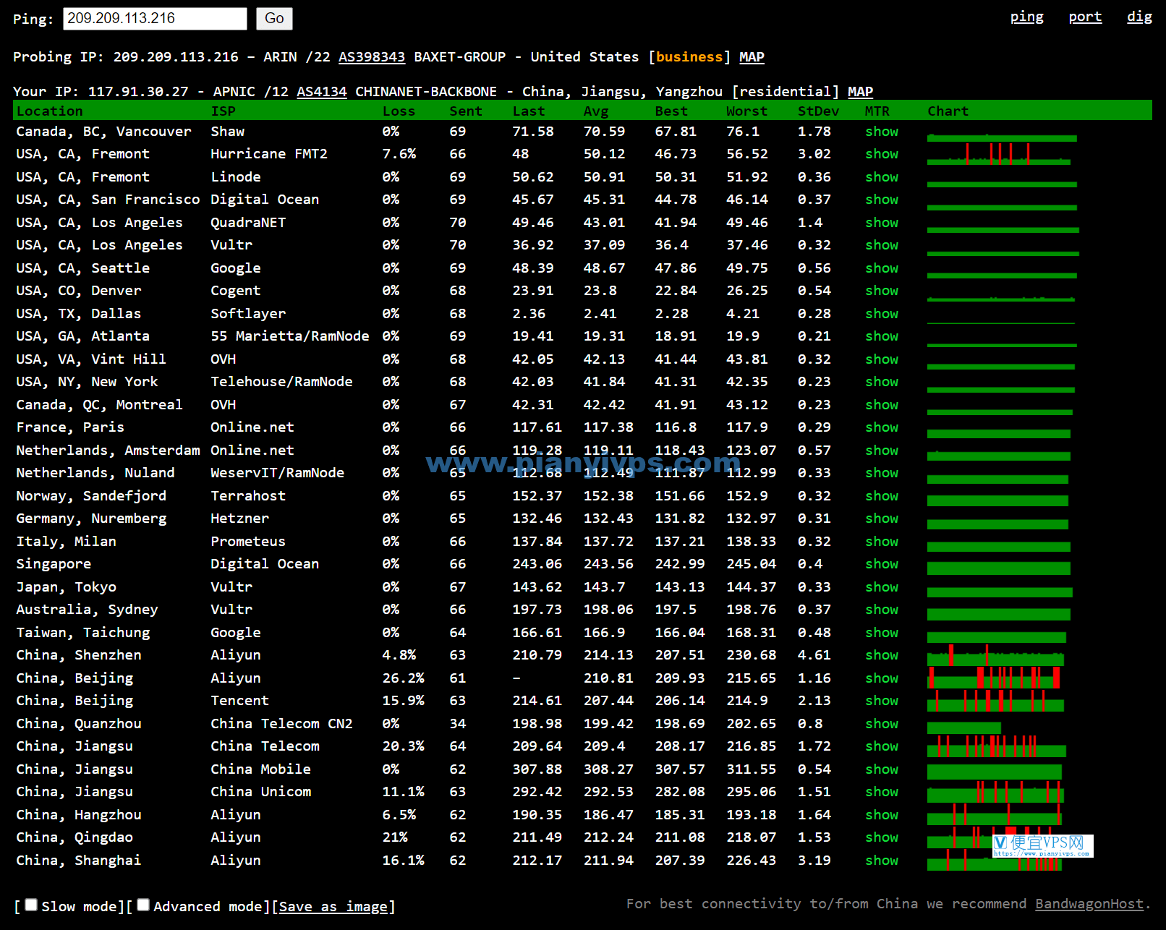Select the 7.6% loss value for Fremont Hurricane
The height and width of the screenshot is (930, 1166).
tap(399, 154)
